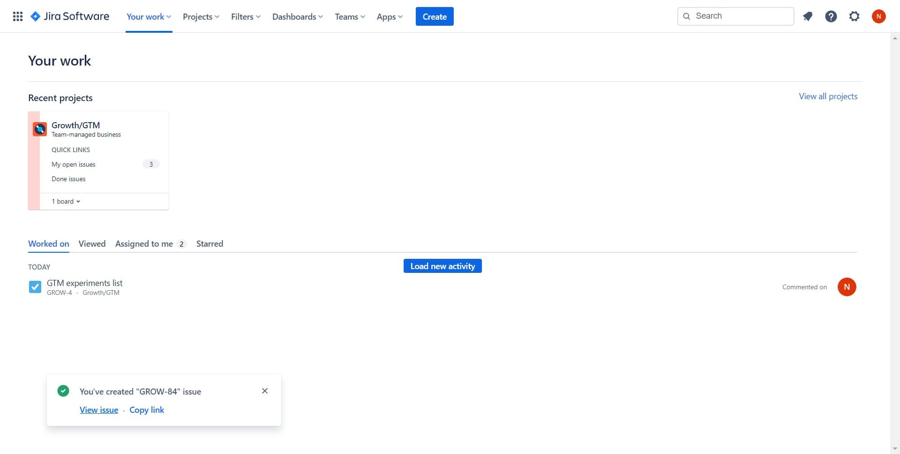Click the Jira Software logo

(69, 16)
